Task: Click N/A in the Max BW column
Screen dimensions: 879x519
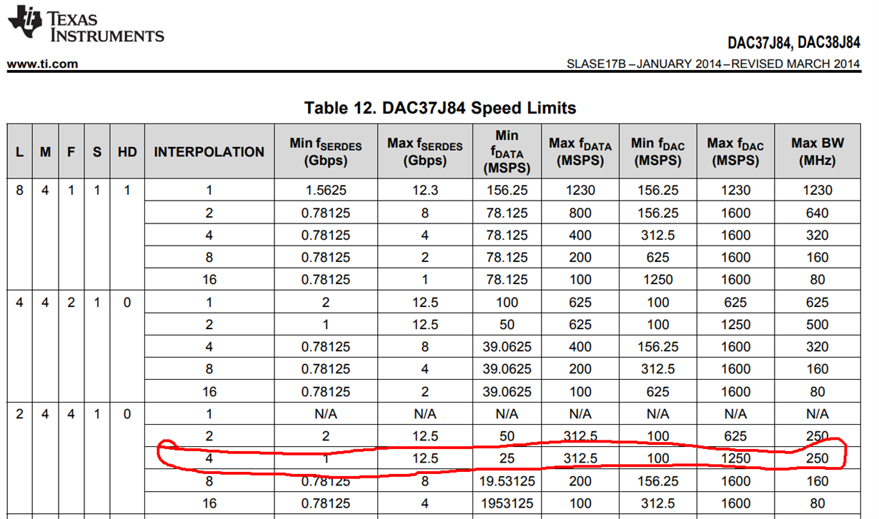Action: pos(818,414)
